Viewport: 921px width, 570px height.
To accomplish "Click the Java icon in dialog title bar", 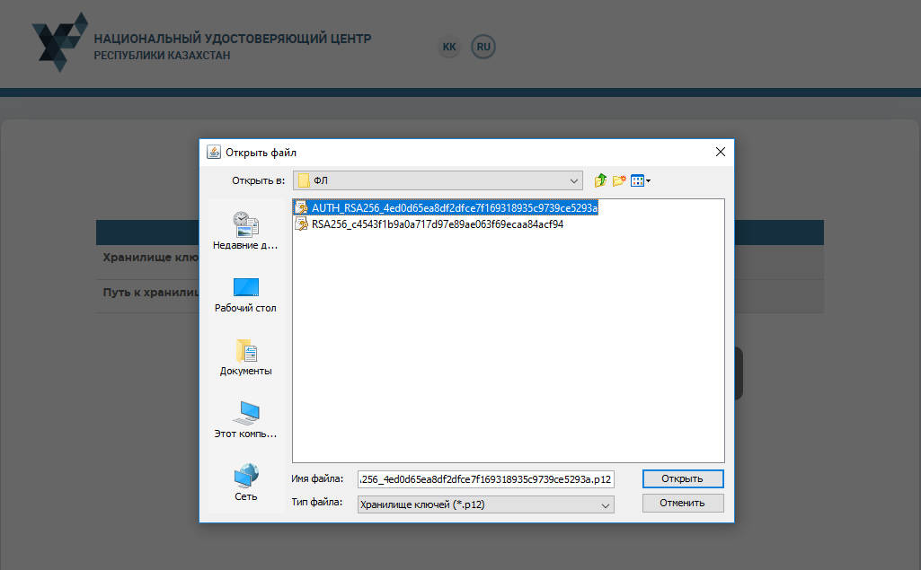I will pyautogui.click(x=214, y=153).
